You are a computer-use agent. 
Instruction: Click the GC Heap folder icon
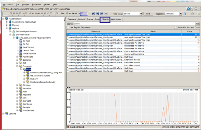tap(21, 85)
